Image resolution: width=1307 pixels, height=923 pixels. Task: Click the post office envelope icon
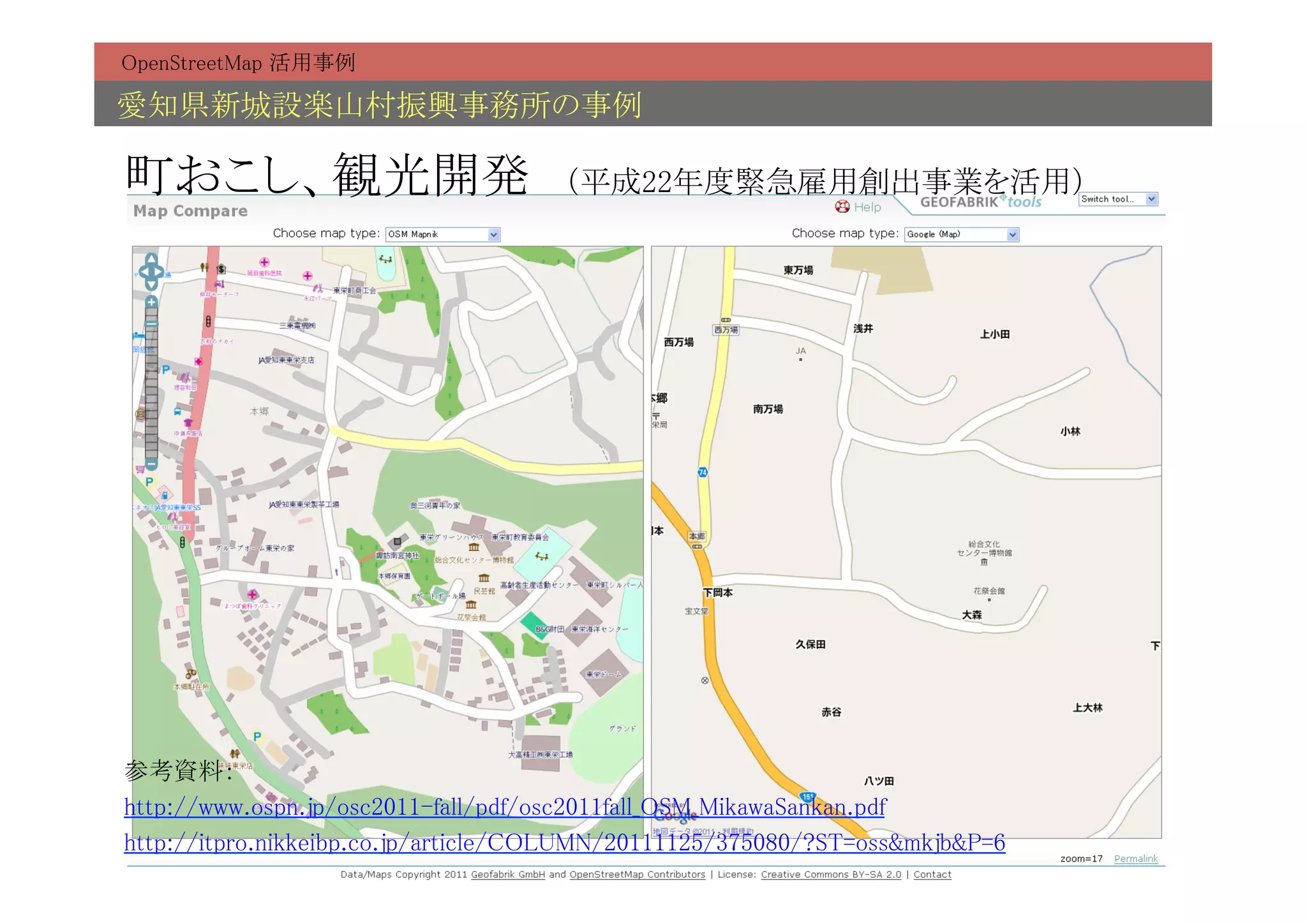[140, 415]
